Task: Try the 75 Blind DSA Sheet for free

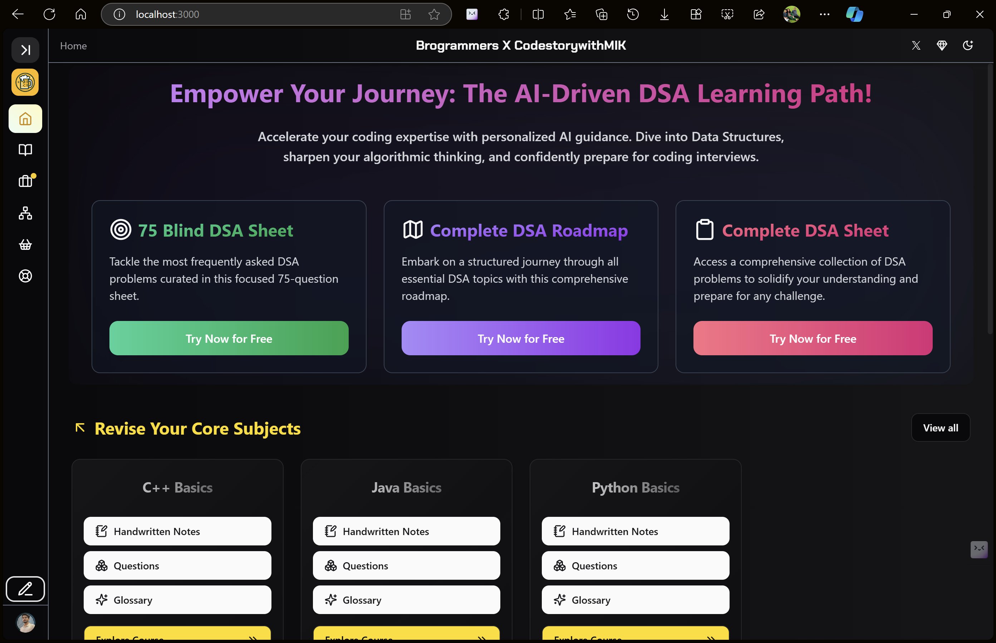Action: pos(229,338)
